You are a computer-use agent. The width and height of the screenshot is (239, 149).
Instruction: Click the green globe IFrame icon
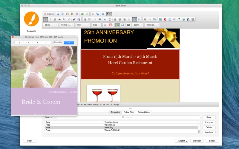click(x=184, y=19)
